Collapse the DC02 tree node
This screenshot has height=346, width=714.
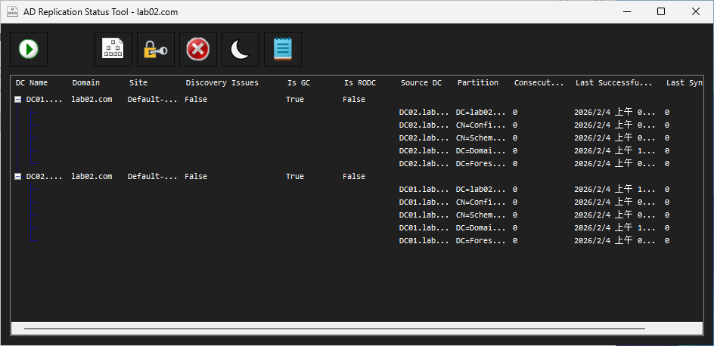tap(17, 177)
